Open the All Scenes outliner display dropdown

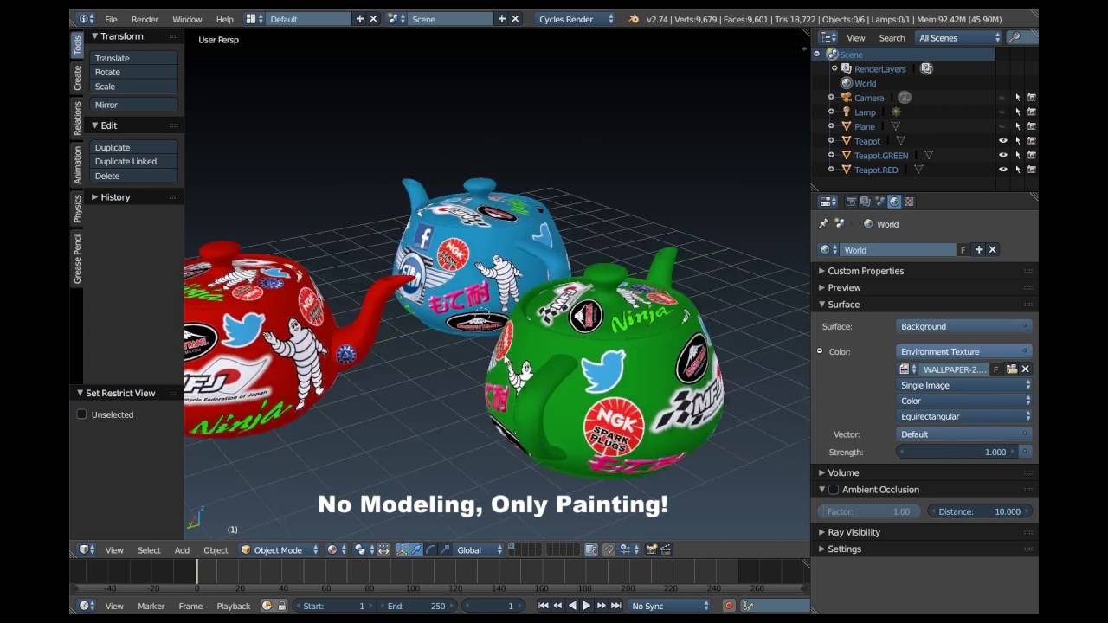click(x=958, y=38)
